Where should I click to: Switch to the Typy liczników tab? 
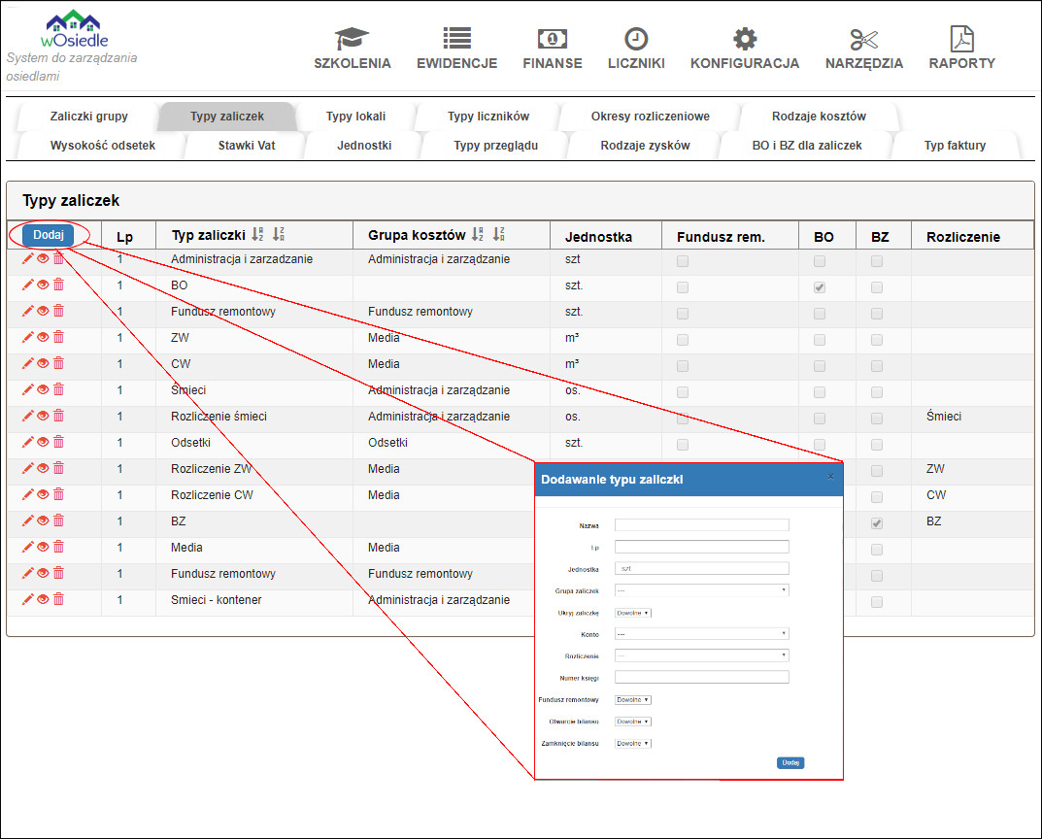point(488,117)
